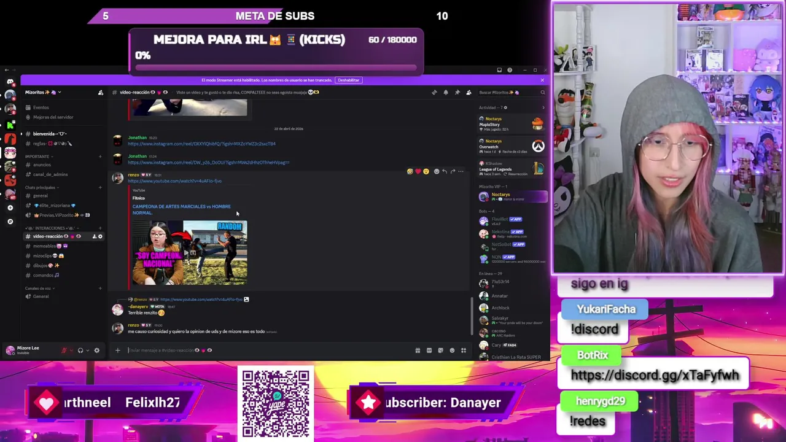Dismiss the streamer mode banner
The height and width of the screenshot is (442, 786).
[542, 80]
